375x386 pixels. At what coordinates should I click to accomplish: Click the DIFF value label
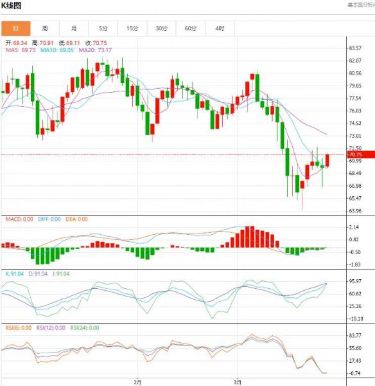[49, 219]
